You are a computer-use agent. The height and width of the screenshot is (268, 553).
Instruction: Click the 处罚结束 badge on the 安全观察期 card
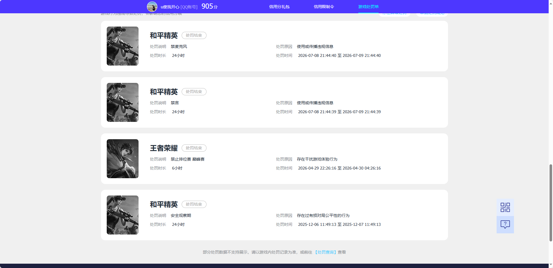tap(194, 204)
